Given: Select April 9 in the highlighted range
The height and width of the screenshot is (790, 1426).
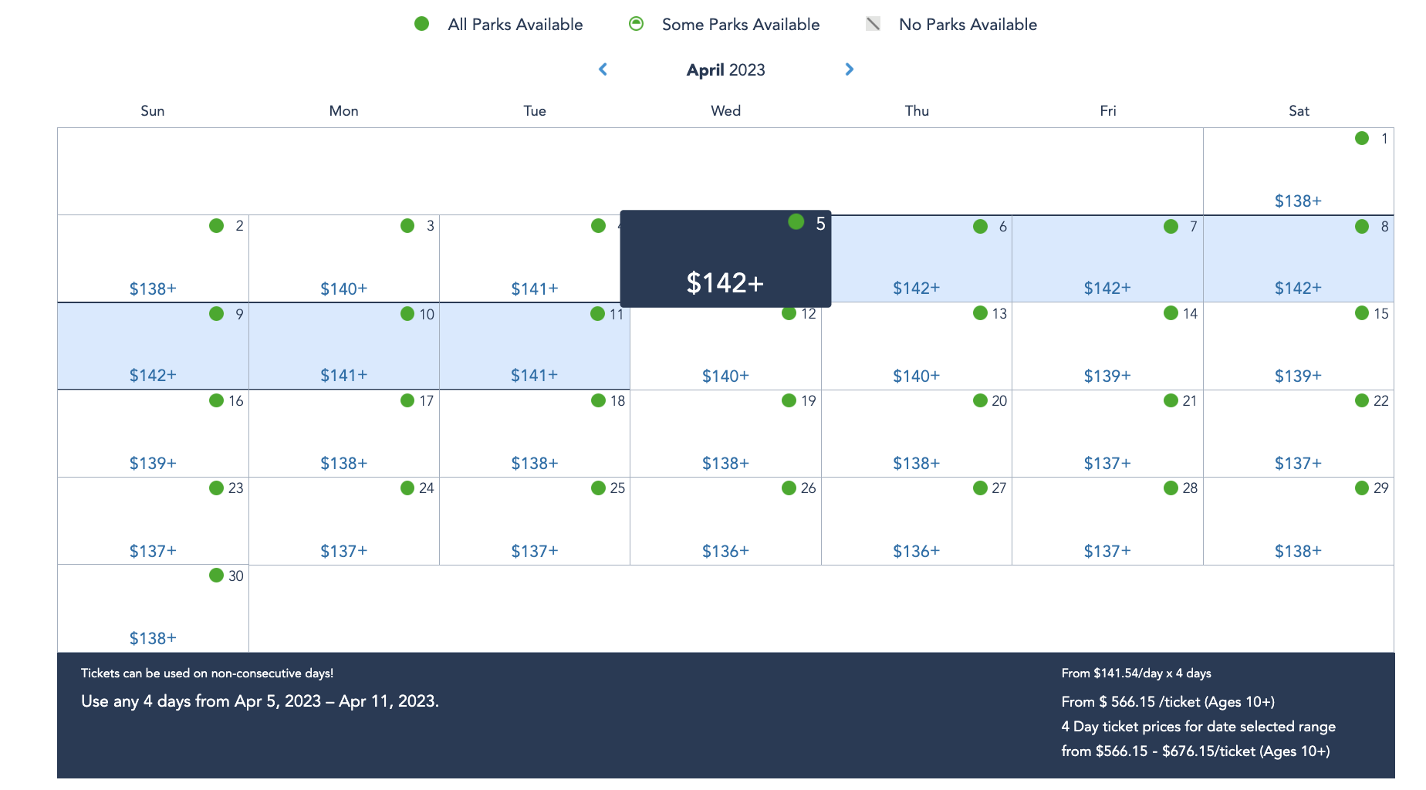Looking at the screenshot, I should coord(153,346).
